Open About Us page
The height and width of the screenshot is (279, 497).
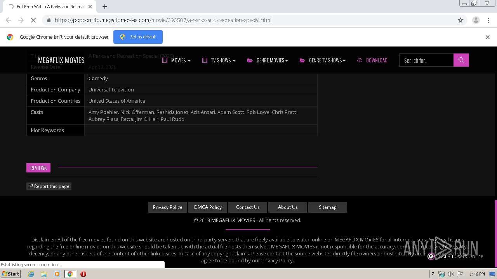pyautogui.click(x=288, y=207)
